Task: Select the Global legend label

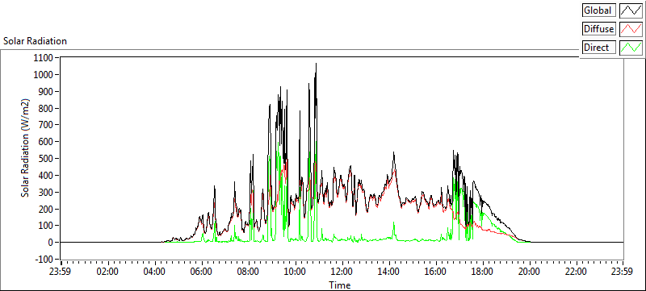Action: (599, 10)
